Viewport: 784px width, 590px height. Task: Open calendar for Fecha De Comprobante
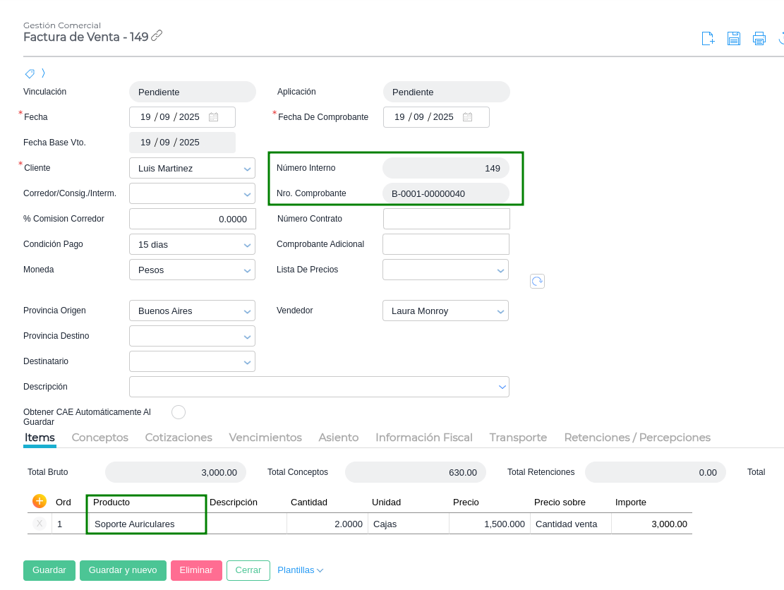[467, 117]
